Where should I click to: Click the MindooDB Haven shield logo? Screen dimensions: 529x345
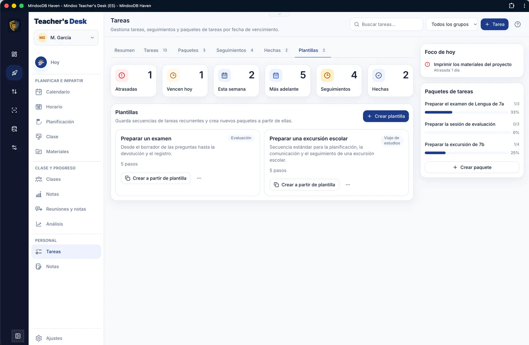[x=14, y=25]
